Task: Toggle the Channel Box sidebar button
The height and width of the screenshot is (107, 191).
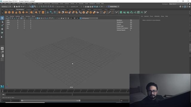Action: click(190, 7)
